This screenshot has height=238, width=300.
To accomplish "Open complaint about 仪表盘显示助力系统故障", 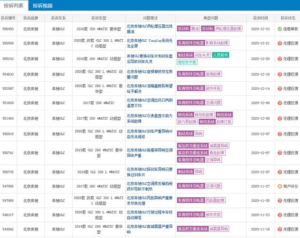I will point(150,118).
